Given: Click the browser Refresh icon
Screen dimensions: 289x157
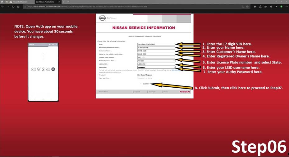Looking at the screenshot, I should tap(13, 7).
